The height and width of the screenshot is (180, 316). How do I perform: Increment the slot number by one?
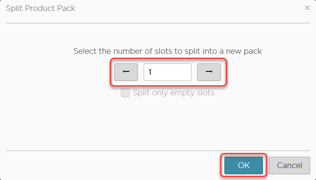(209, 72)
